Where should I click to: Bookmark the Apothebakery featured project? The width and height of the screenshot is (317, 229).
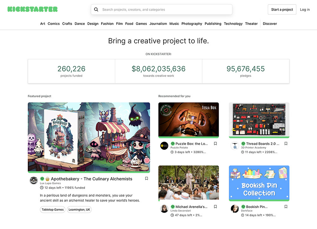tap(146, 178)
